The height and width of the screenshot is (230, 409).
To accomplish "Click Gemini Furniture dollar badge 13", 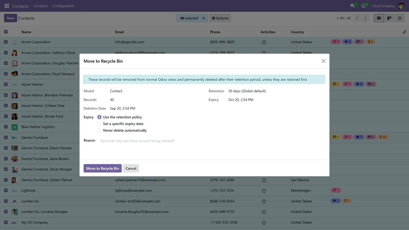I will (x=383, y=137).
